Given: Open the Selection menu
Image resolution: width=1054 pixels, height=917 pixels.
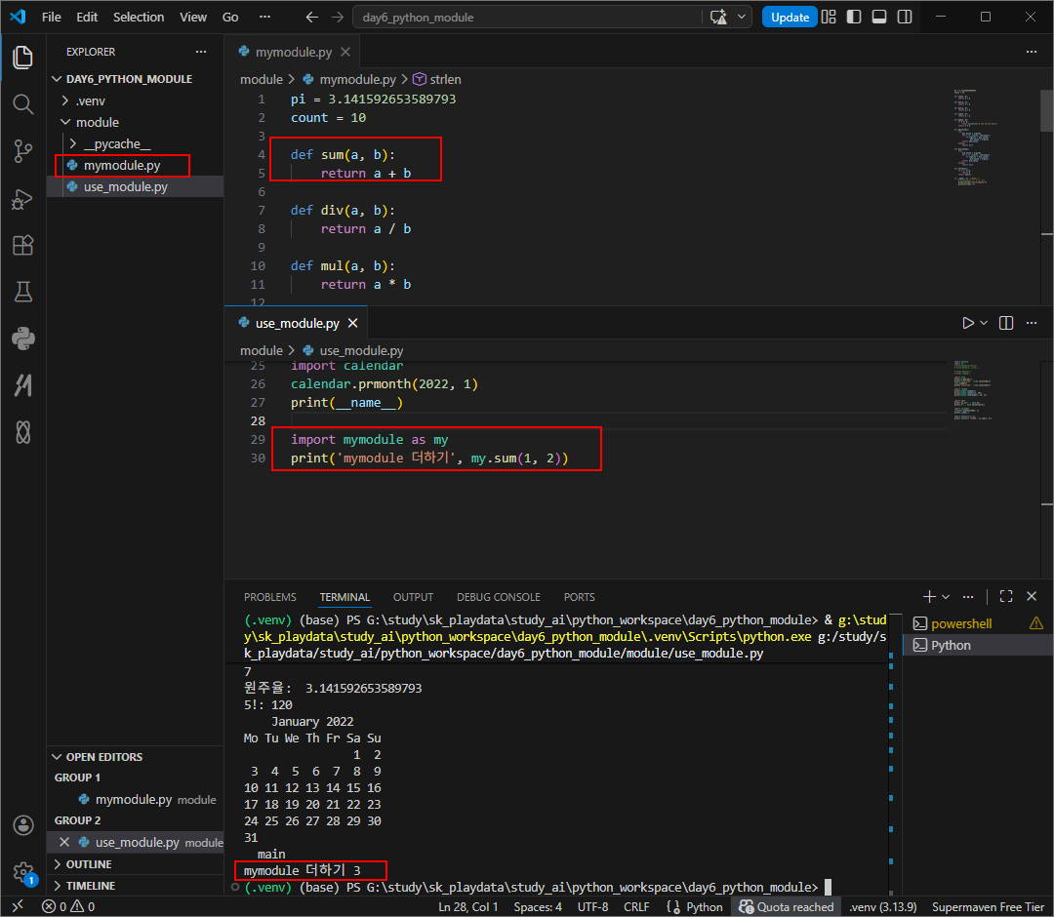Looking at the screenshot, I should click(x=139, y=17).
